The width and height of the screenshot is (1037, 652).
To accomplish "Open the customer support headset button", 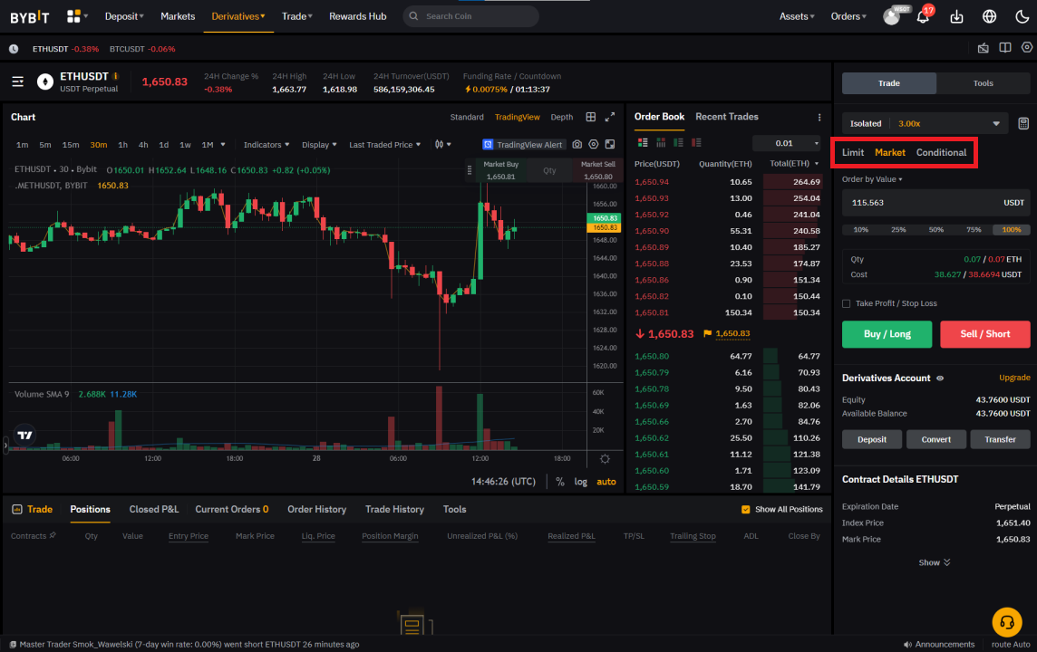I will tap(1006, 622).
